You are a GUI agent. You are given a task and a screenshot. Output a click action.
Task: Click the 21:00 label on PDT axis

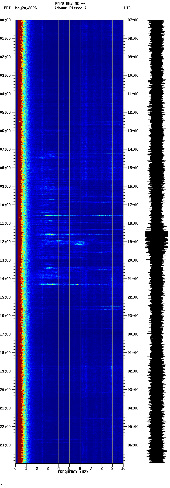click(5, 408)
